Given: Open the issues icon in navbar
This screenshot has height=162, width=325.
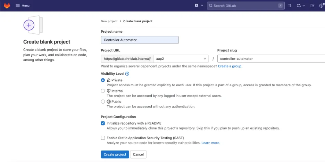Looking at the screenshot, I should 289,6.
